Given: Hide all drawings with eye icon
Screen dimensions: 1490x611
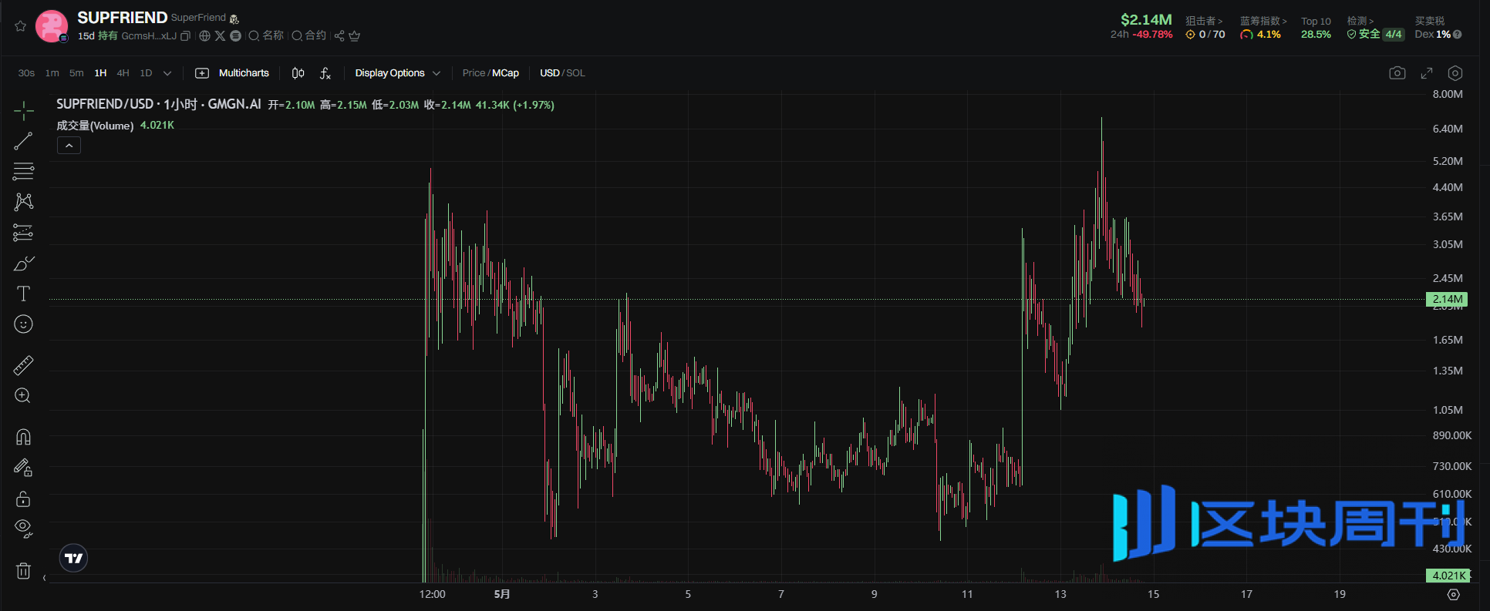Looking at the screenshot, I should (24, 529).
